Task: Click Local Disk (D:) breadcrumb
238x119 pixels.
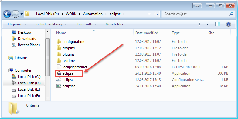Action: click(47, 14)
